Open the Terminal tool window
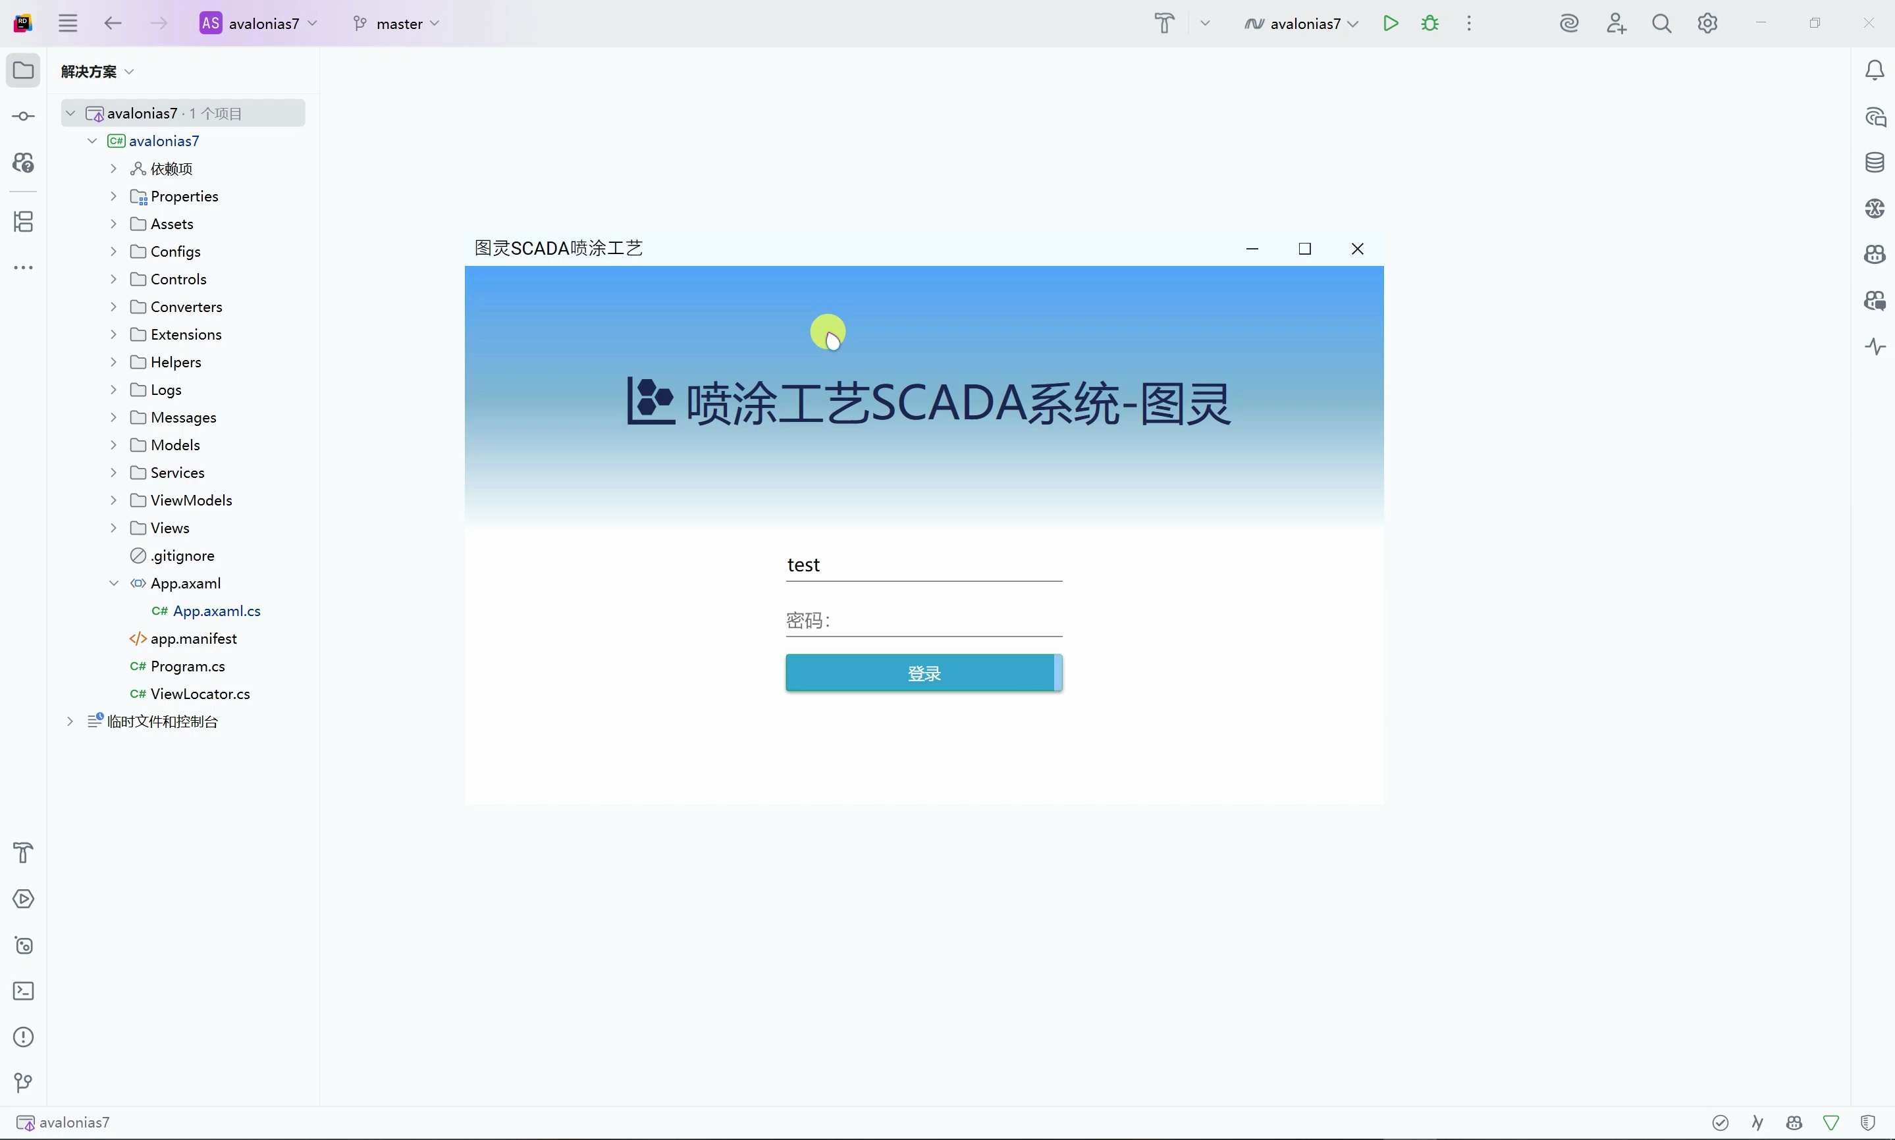This screenshot has height=1140, width=1895. (23, 991)
